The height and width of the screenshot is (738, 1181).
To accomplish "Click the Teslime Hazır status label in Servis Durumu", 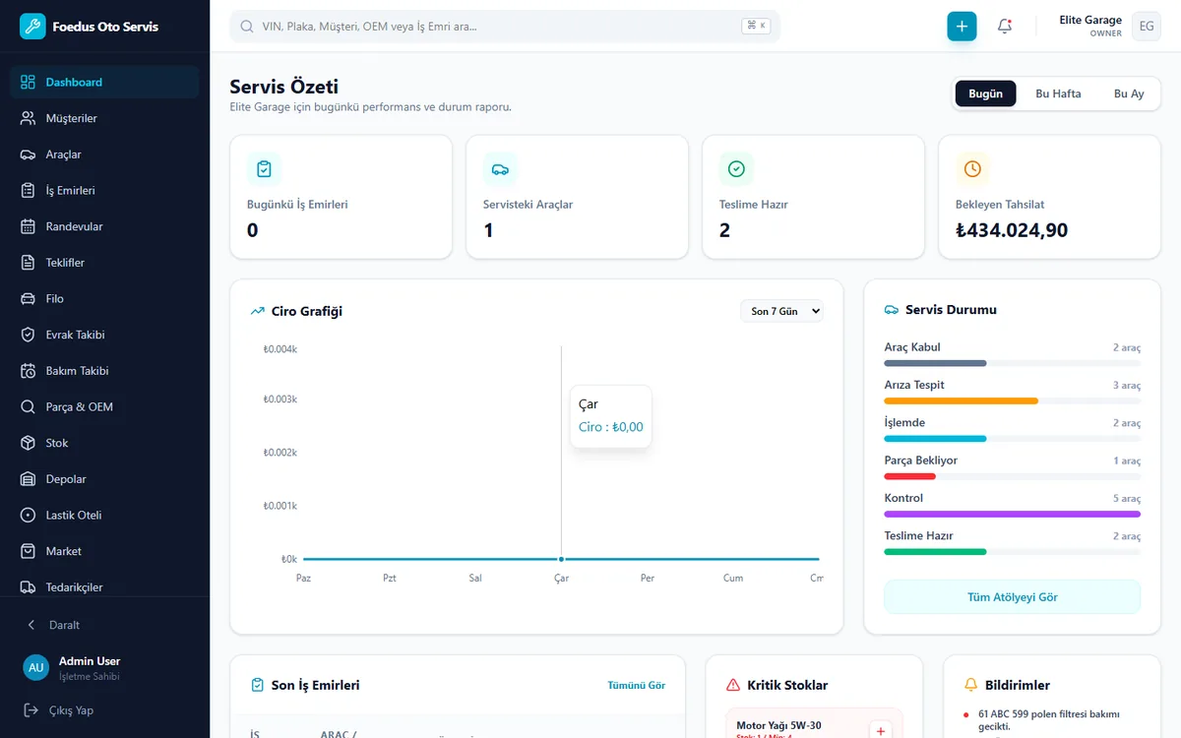I will pos(918,536).
